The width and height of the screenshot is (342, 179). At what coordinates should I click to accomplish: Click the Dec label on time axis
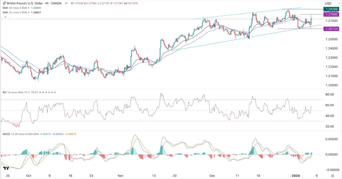pyautogui.click(x=212, y=176)
